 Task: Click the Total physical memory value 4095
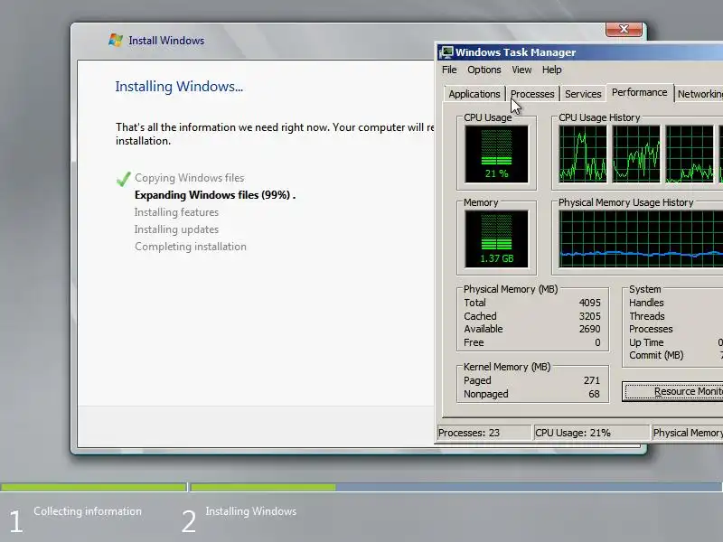click(x=590, y=303)
